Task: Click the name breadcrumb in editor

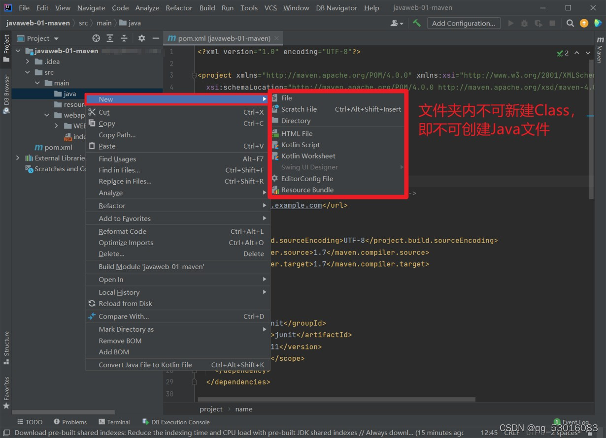Action: point(244,409)
